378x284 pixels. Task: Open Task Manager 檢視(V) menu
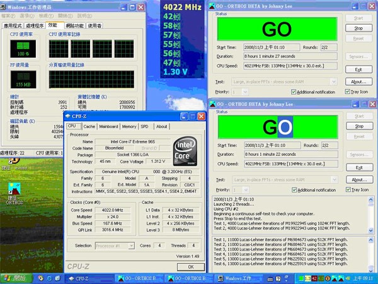46,16
